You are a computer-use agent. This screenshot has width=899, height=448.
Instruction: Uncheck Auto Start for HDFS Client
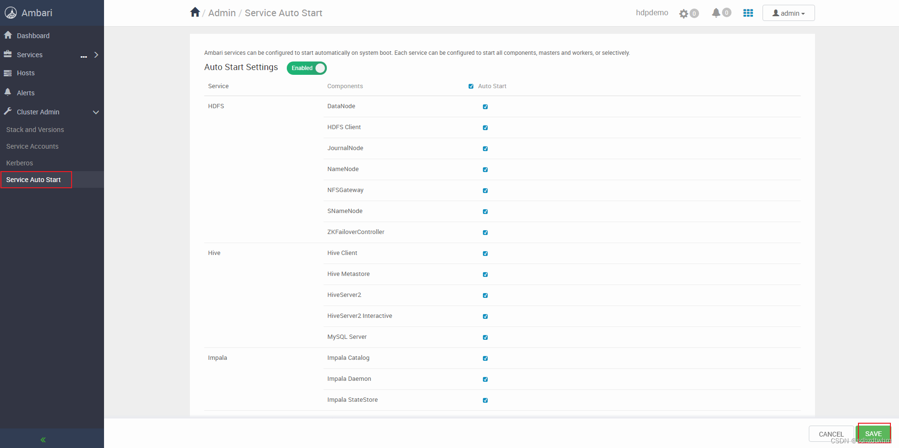(x=485, y=128)
